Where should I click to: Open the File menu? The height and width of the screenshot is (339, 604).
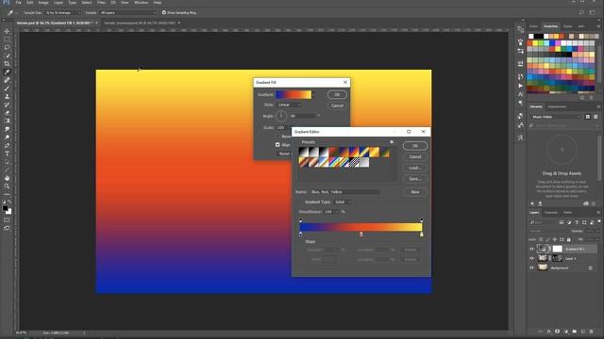pyautogui.click(x=19, y=2)
